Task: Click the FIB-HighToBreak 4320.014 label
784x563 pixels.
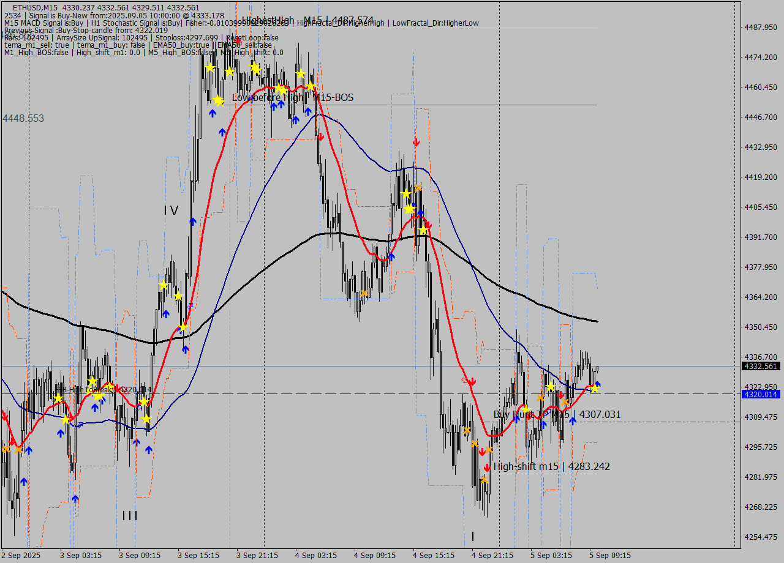Action: click(x=103, y=389)
